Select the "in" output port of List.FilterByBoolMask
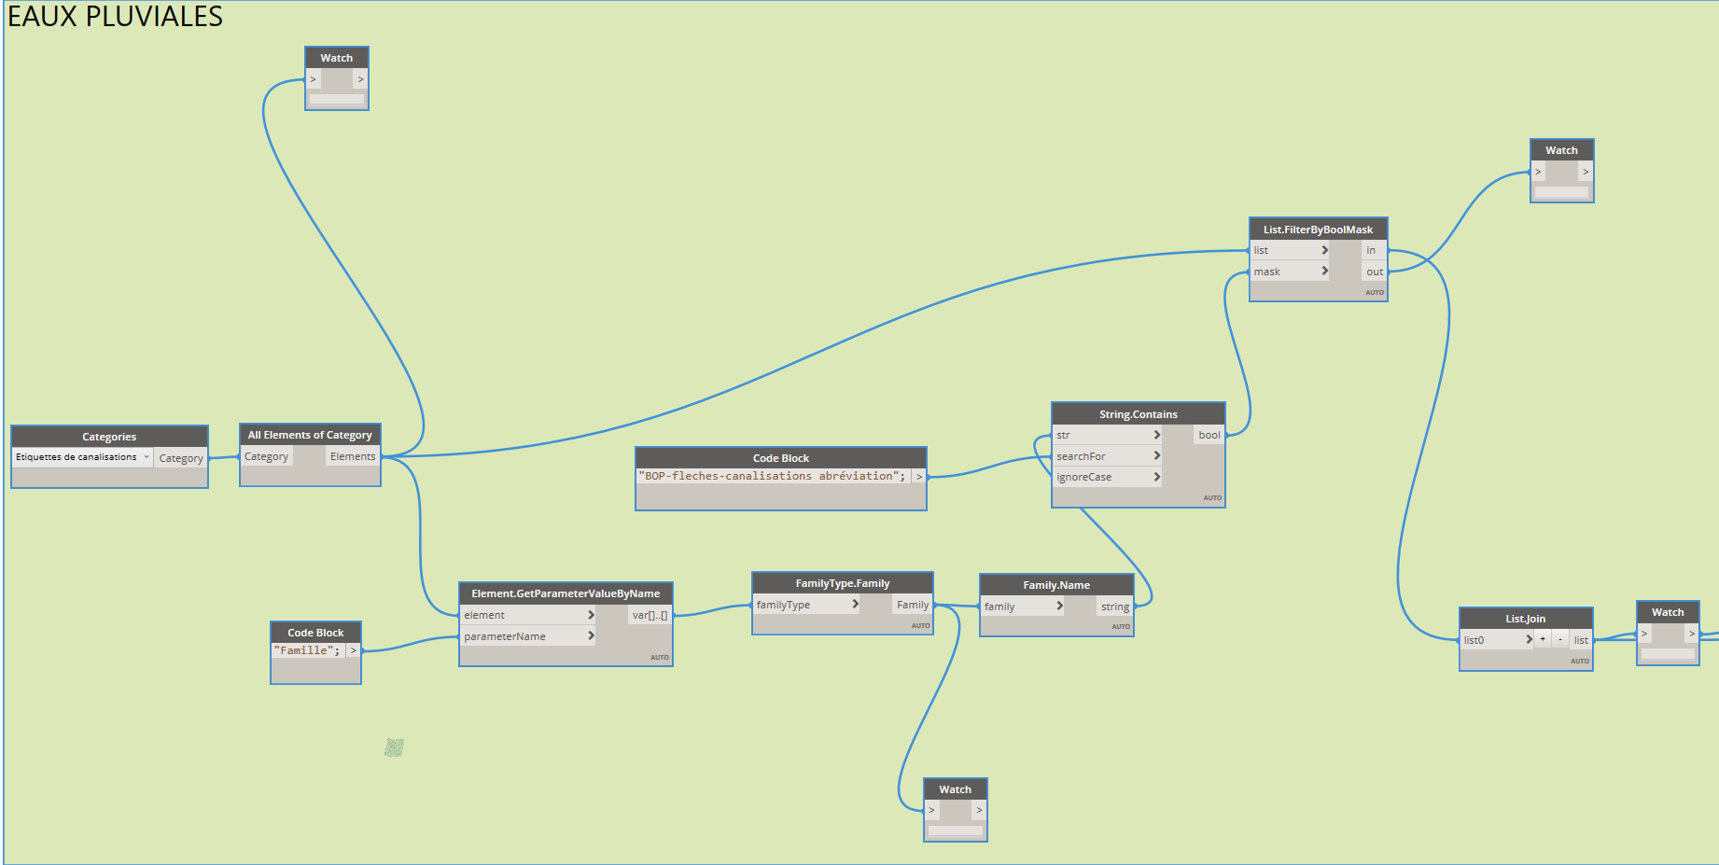 (x=1372, y=250)
